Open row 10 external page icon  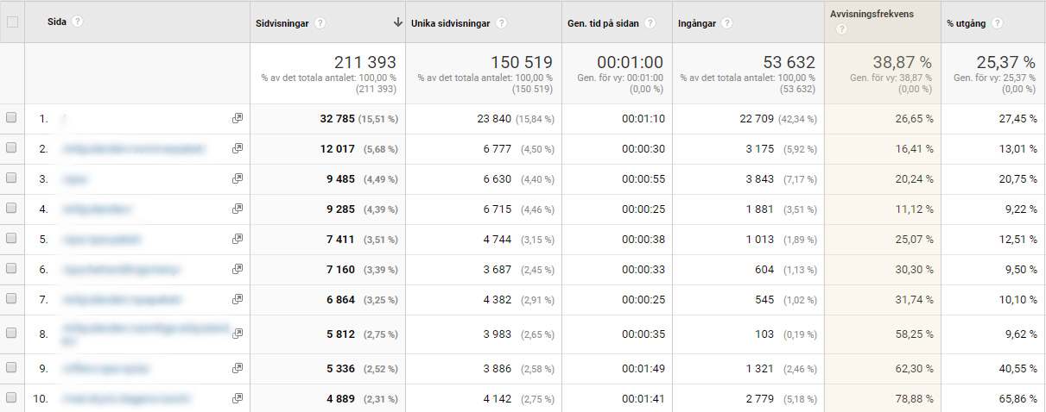click(x=238, y=398)
